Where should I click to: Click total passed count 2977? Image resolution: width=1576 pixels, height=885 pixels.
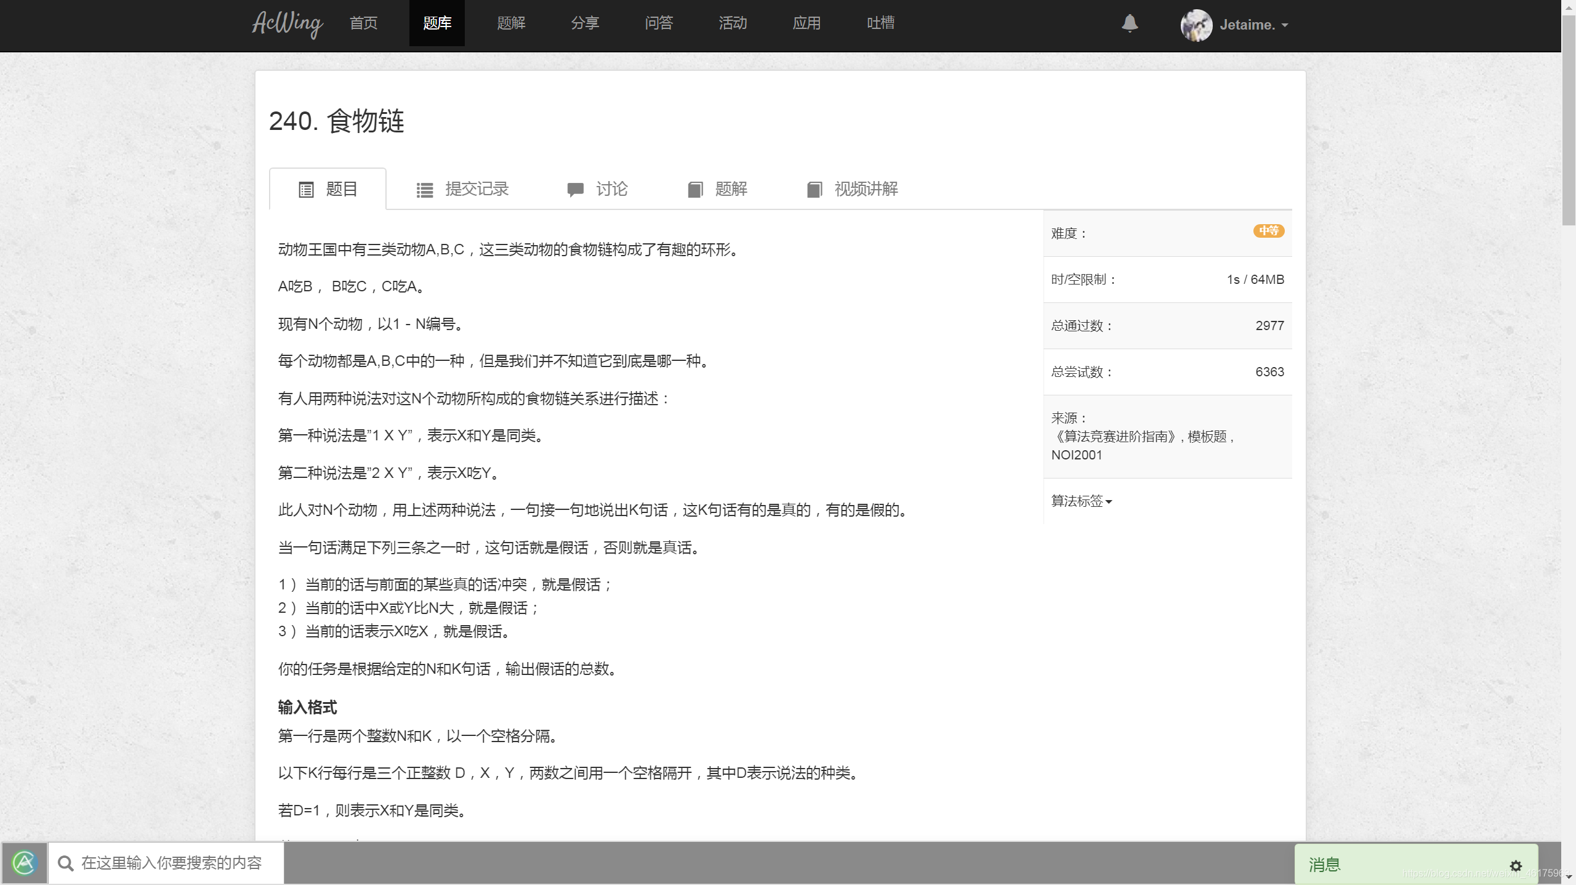pos(1269,326)
